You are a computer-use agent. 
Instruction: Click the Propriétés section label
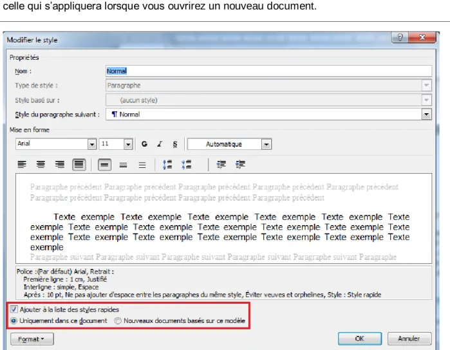(24, 57)
